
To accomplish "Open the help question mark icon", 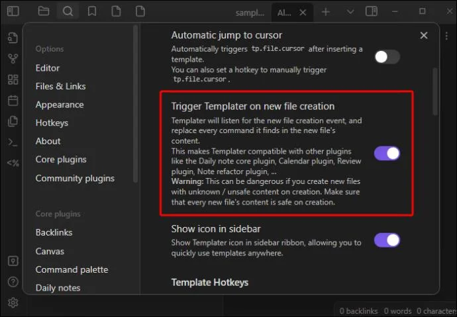I will [x=13, y=282].
